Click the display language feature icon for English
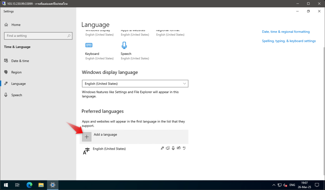Screen dimensions: 325x190 pos(162,148)
